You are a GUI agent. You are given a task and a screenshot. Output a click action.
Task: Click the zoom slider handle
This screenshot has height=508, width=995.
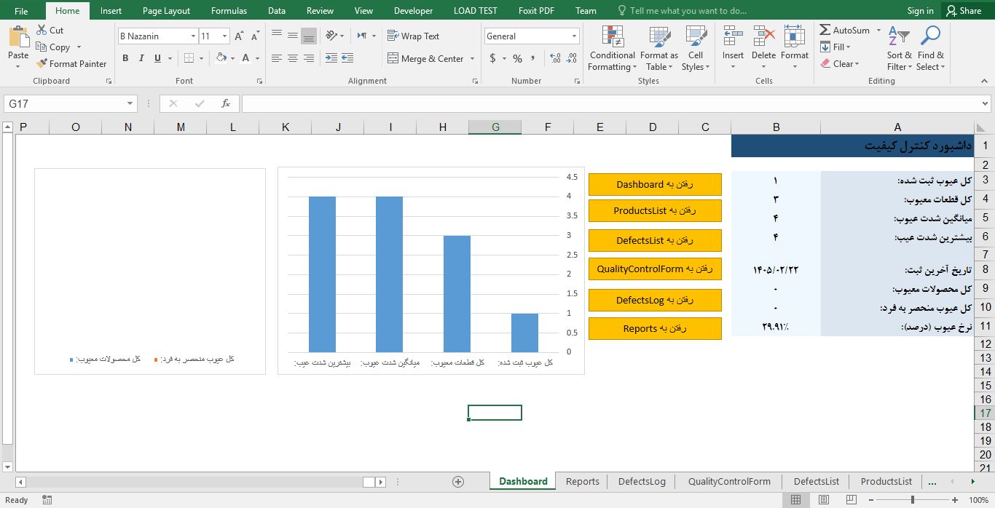coord(913,500)
